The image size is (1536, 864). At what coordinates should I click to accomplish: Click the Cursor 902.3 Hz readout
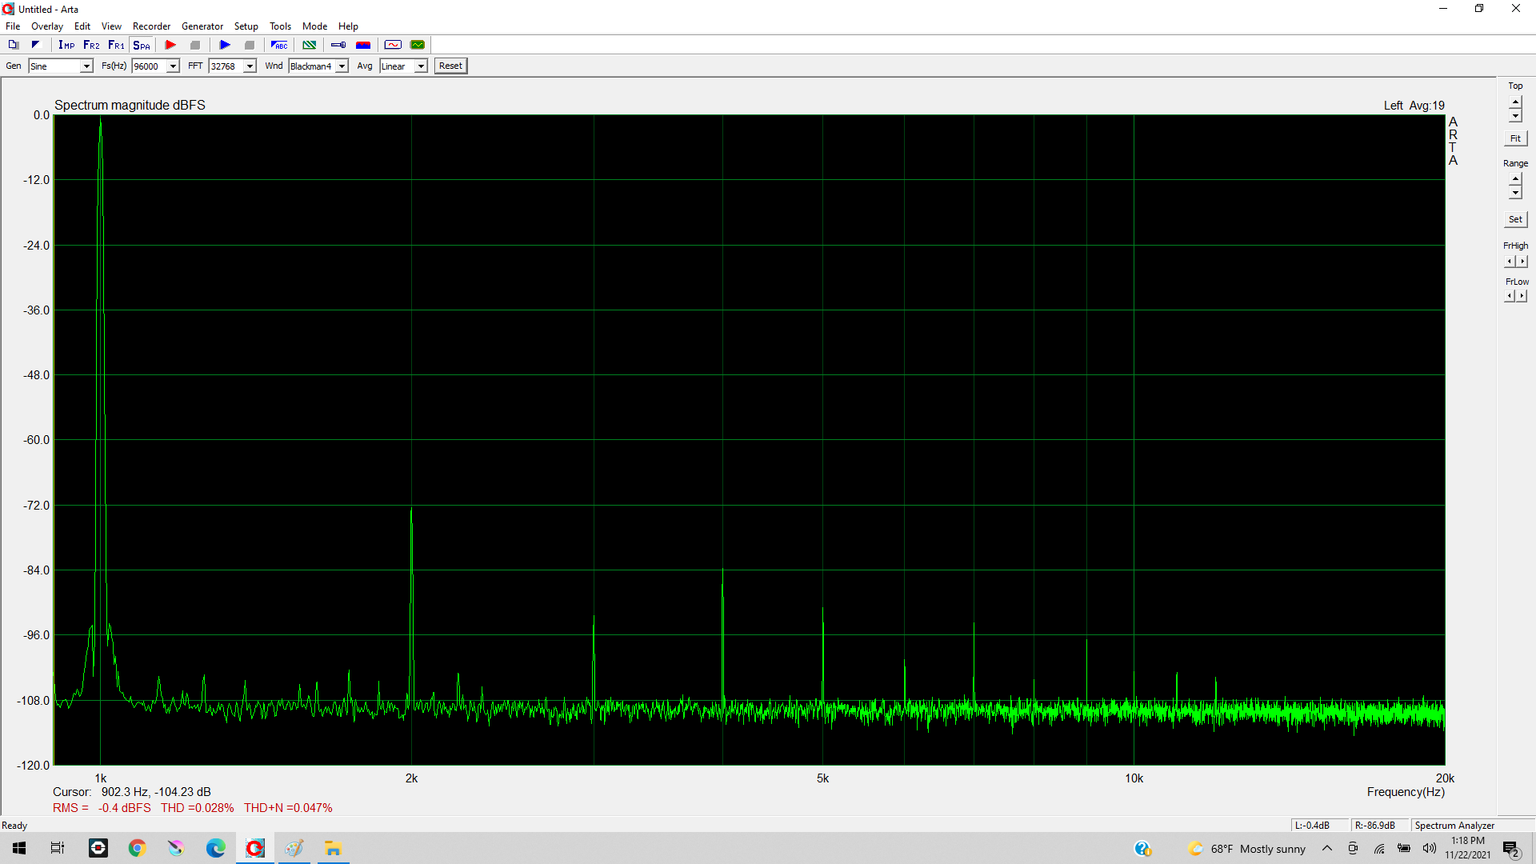click(132, 792)
